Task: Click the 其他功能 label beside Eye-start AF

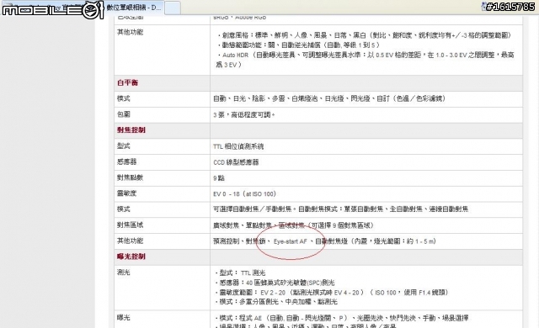Action: (x=130, y=241)
